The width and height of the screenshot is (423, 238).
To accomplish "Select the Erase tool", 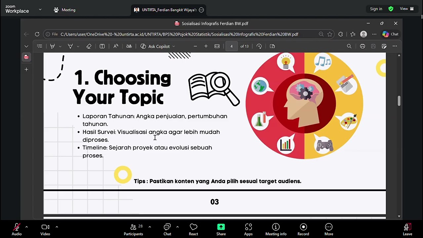I will click(x=89, y=46).
